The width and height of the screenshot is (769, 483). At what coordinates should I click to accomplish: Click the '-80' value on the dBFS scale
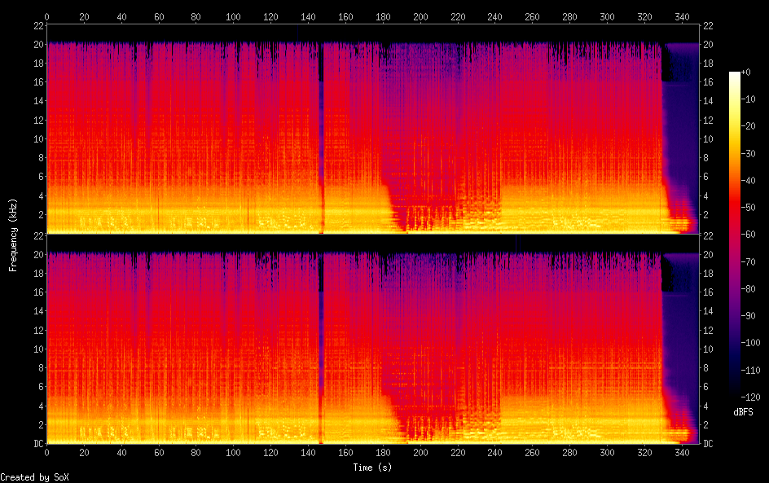tap(749, 289)
